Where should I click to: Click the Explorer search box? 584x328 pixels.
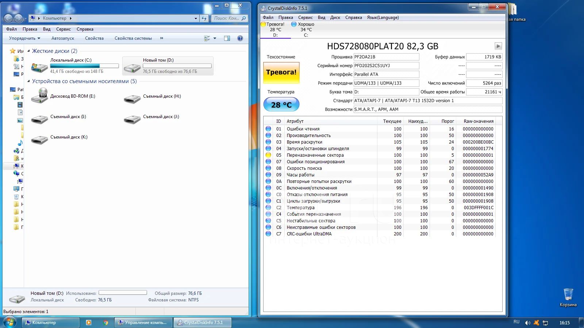[x=230, y=18]
